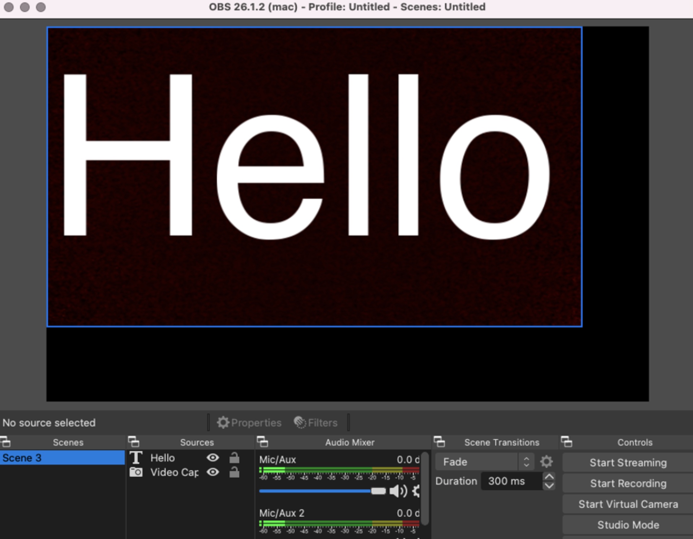Screen dimensions: 693x539
Task: Increase transition Duration with the up arrow
Action: 549,476
